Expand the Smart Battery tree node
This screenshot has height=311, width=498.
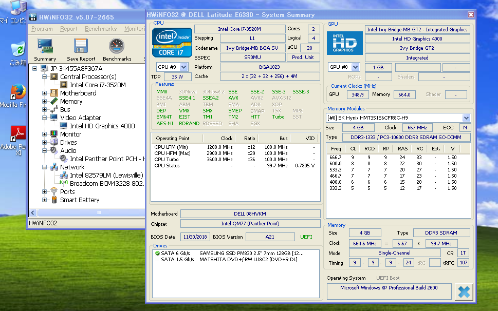pos(45,200)
